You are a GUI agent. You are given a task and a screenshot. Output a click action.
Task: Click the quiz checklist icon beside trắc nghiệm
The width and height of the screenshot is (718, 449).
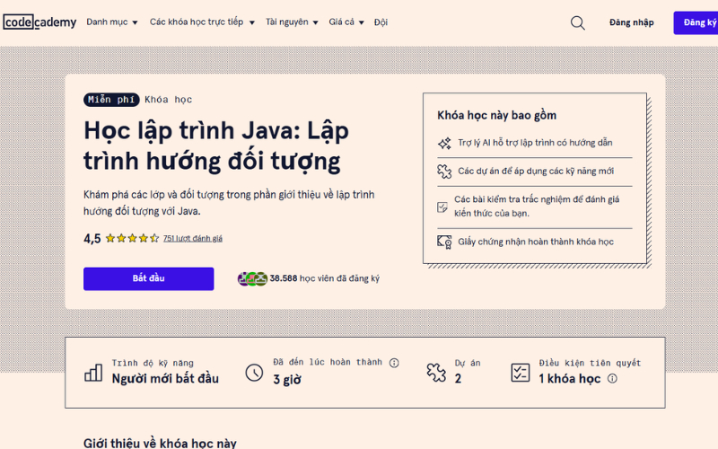pyautogui.click(x=442, y=207)
